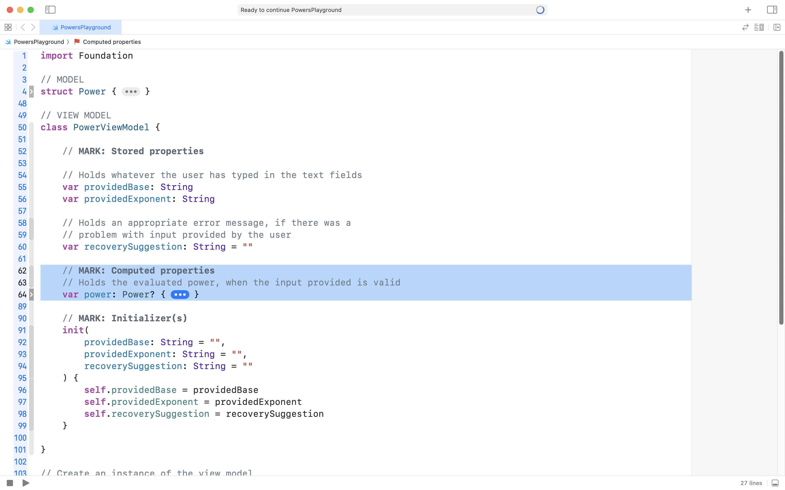Viewport: 785px width, 490px height.
Task: Toggle the debug area at bottom right
Action: [x=775, y=483]
